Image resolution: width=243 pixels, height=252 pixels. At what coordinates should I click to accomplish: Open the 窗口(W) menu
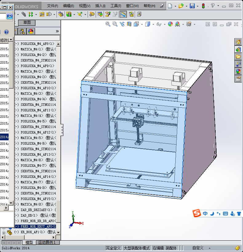coord(132,6)
